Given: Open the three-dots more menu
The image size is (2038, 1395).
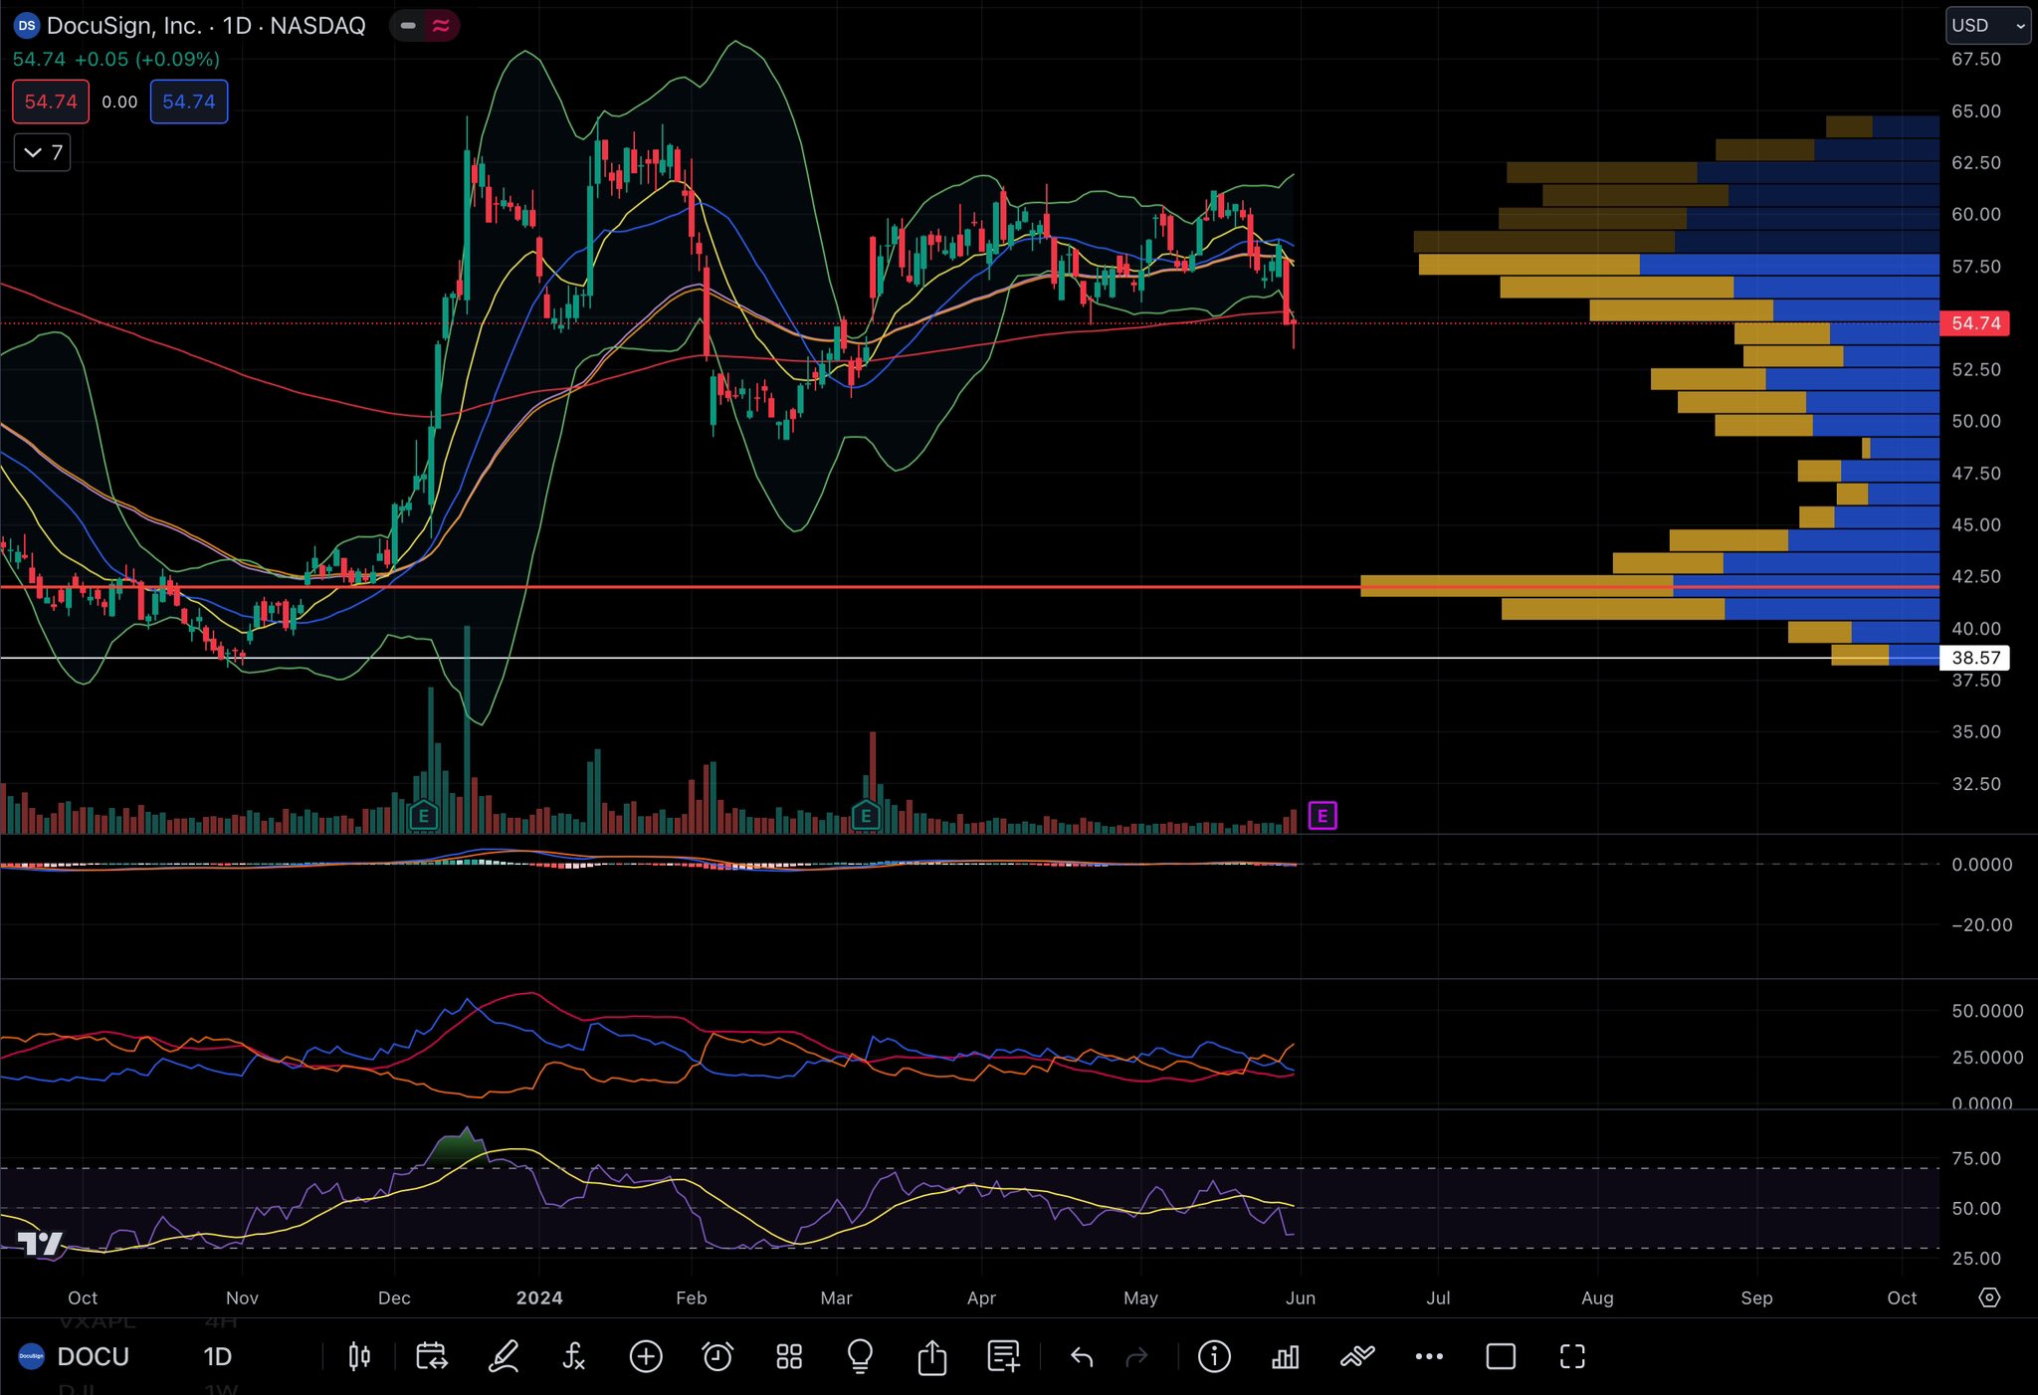Looking at the screenshot, I should click(x=1429, y=1356).
